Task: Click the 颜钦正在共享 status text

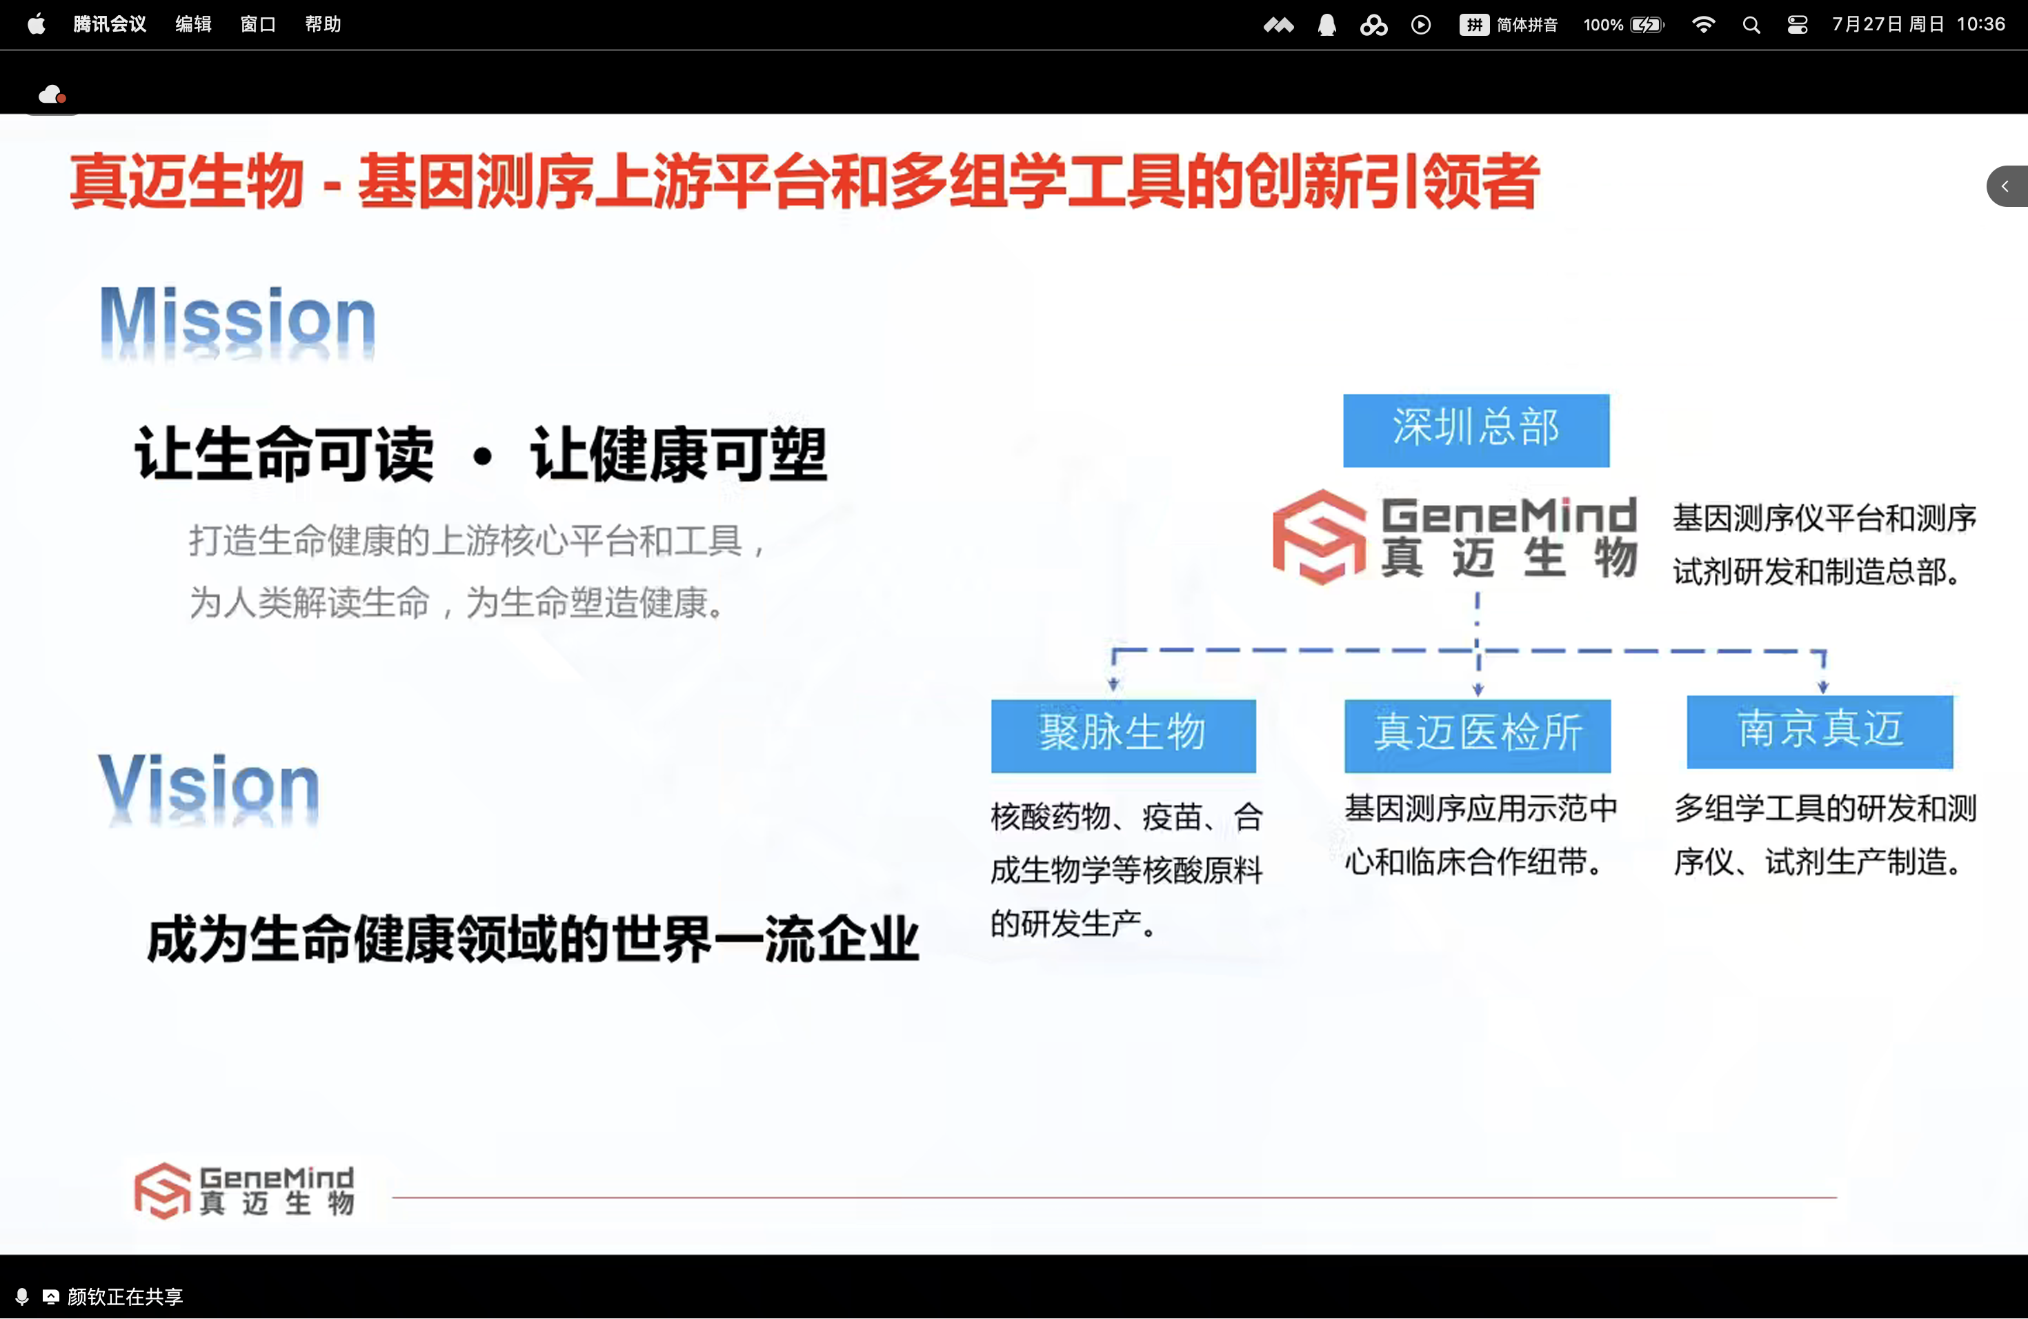Action: tap(126, 1296)
